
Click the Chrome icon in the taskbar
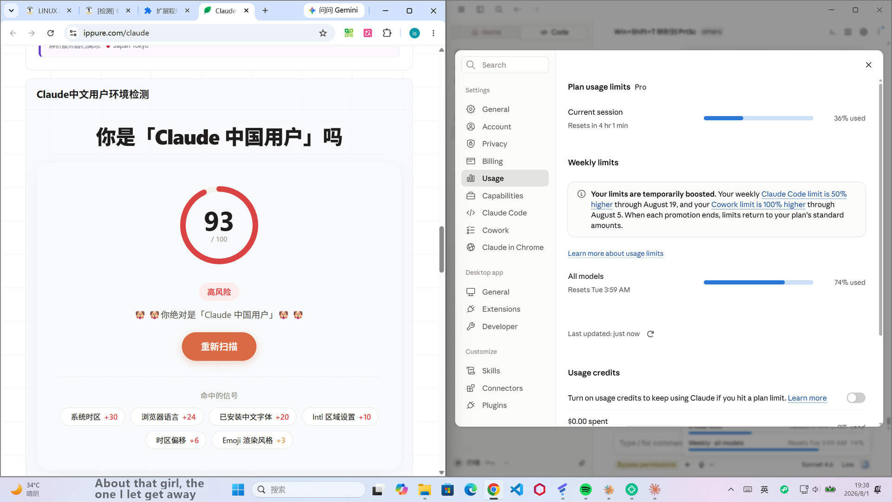coord(493,489)
